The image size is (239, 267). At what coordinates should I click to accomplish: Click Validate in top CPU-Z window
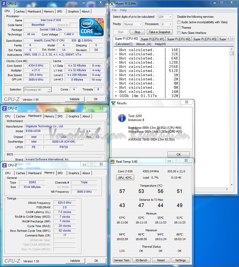click(75, 99)
